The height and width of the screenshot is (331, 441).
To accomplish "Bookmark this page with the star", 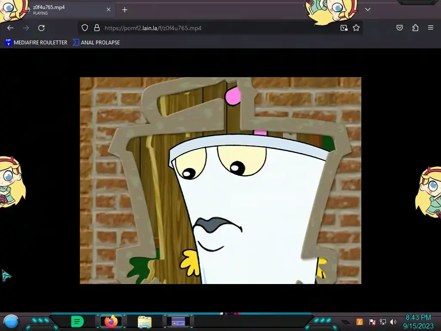I will [x=356, y=28].
